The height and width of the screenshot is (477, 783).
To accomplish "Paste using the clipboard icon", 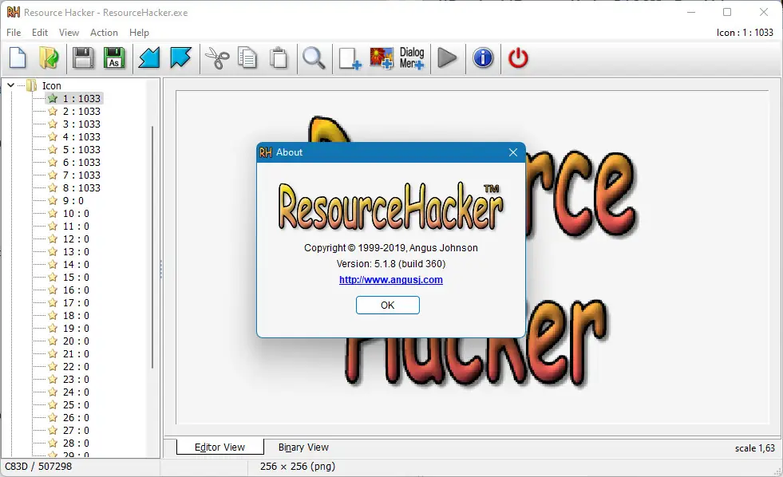I will pos(279,58).
